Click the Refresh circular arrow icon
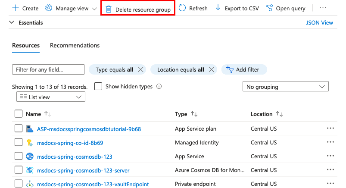The width and height of the screenshot is (346, 188). [x=182, y=8]
